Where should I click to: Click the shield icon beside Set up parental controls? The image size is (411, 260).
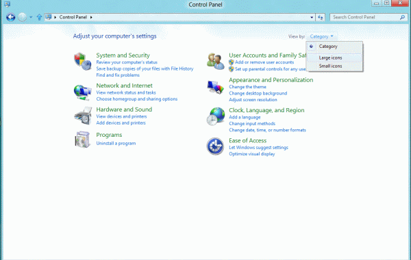pos(232,69)
